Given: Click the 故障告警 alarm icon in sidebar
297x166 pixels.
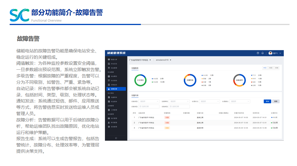Looking at the screenshot, I should [109, 89].
